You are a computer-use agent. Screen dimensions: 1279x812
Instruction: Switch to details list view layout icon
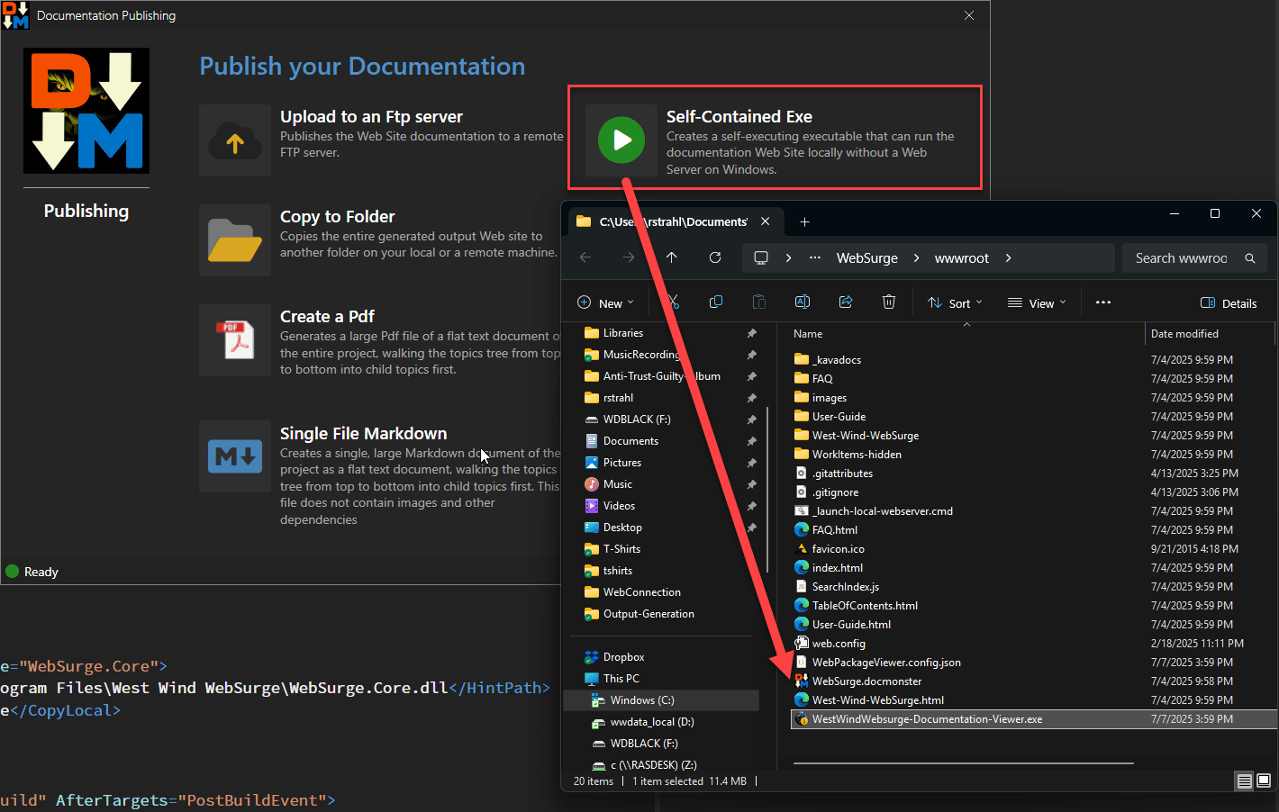(x=1244, y=780)
